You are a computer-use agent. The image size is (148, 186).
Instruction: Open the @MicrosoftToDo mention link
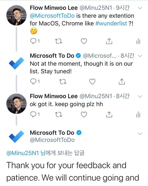tap(52, 16)
